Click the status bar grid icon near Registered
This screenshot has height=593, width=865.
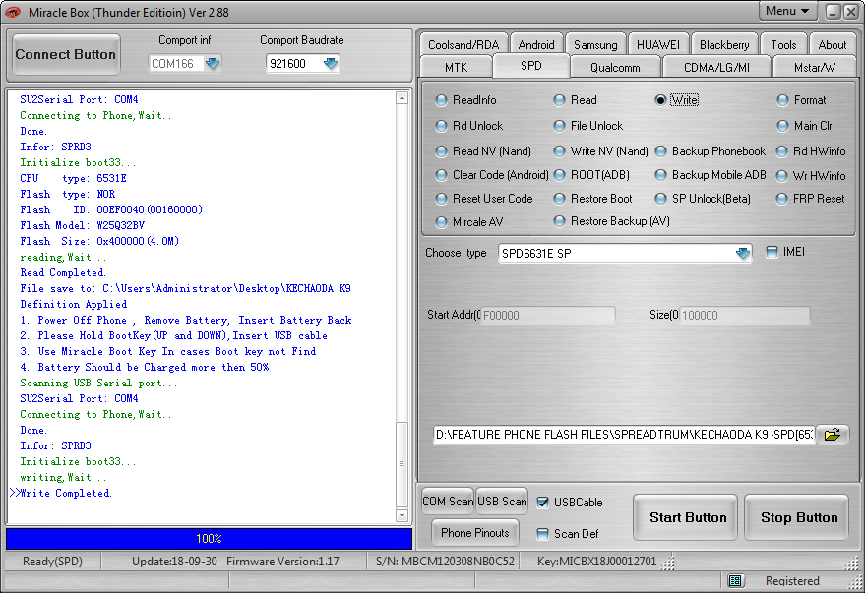pos(734,580)
